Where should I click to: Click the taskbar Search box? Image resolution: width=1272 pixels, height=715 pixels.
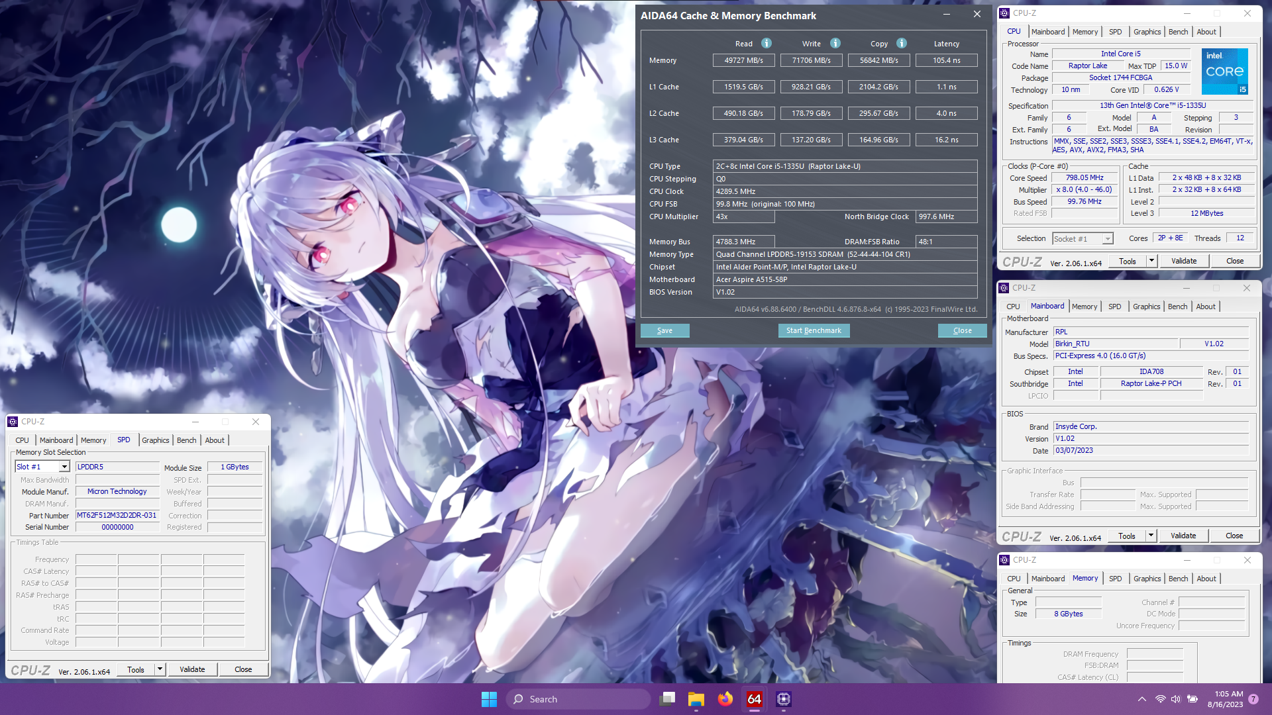(578, 699)
